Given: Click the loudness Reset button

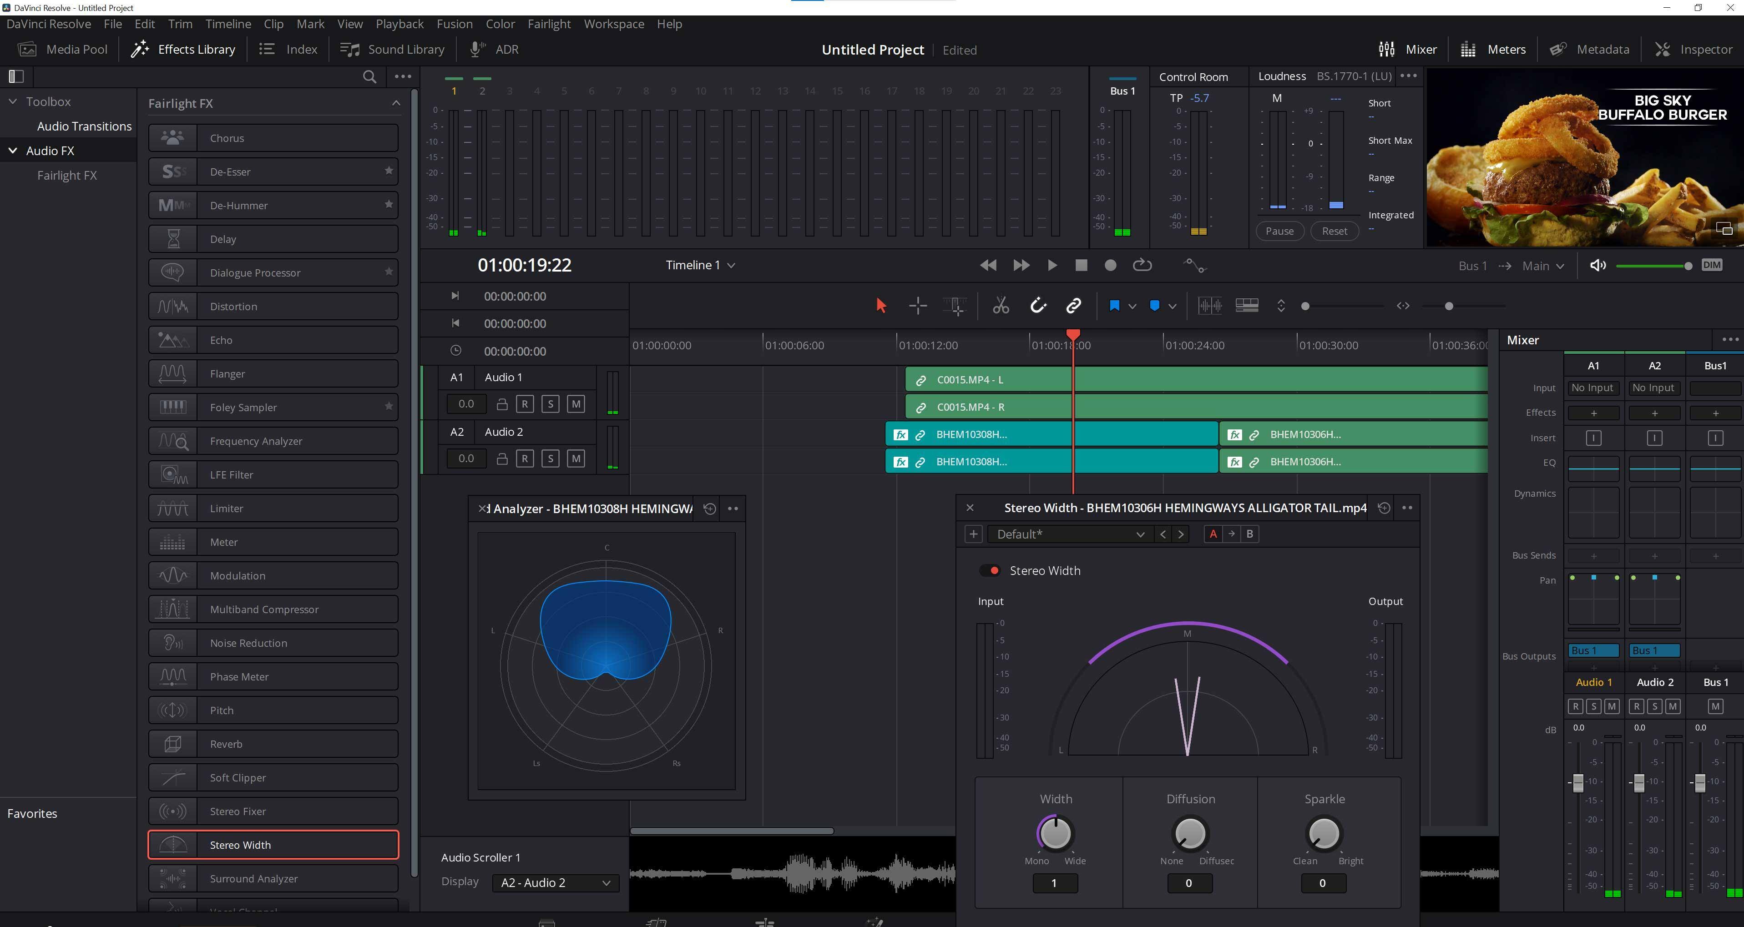Looking at the screenshot, I should (x=1335, y=231).
